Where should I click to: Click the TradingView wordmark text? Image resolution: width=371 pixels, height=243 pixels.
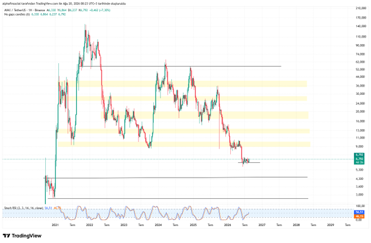point(27,236)
